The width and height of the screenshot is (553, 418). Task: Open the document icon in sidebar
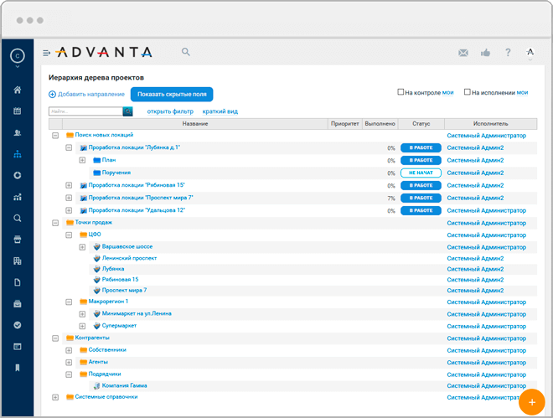18,282
